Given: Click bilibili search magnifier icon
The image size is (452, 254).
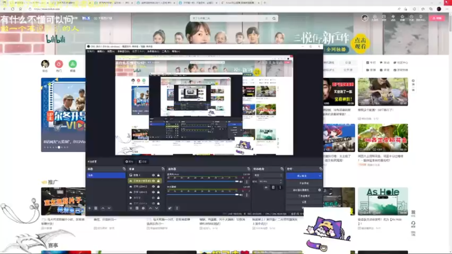Looking at the screenshot, I should tap(274, 19).
